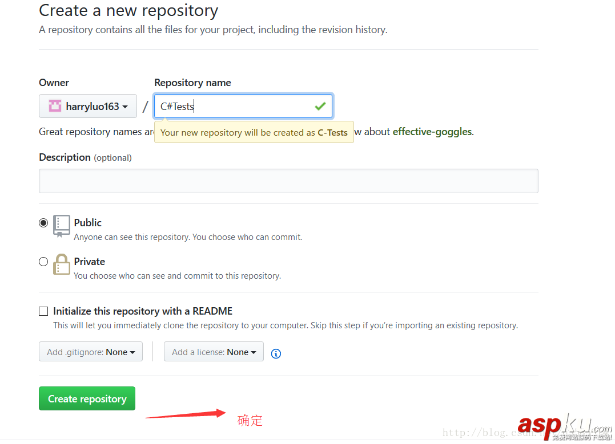Click the Public repository book icon

(x=62, y=226)
